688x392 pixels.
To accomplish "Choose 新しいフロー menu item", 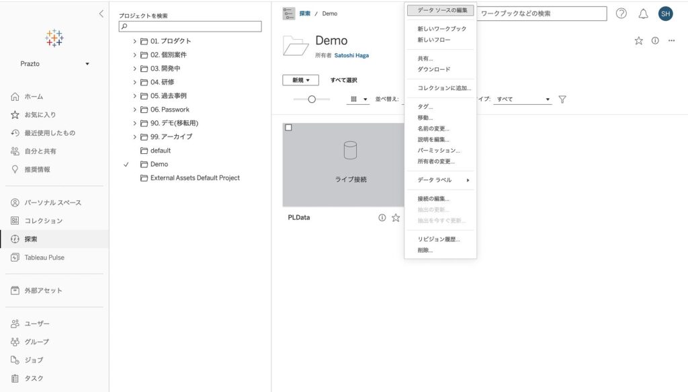I will coord(441,40).
